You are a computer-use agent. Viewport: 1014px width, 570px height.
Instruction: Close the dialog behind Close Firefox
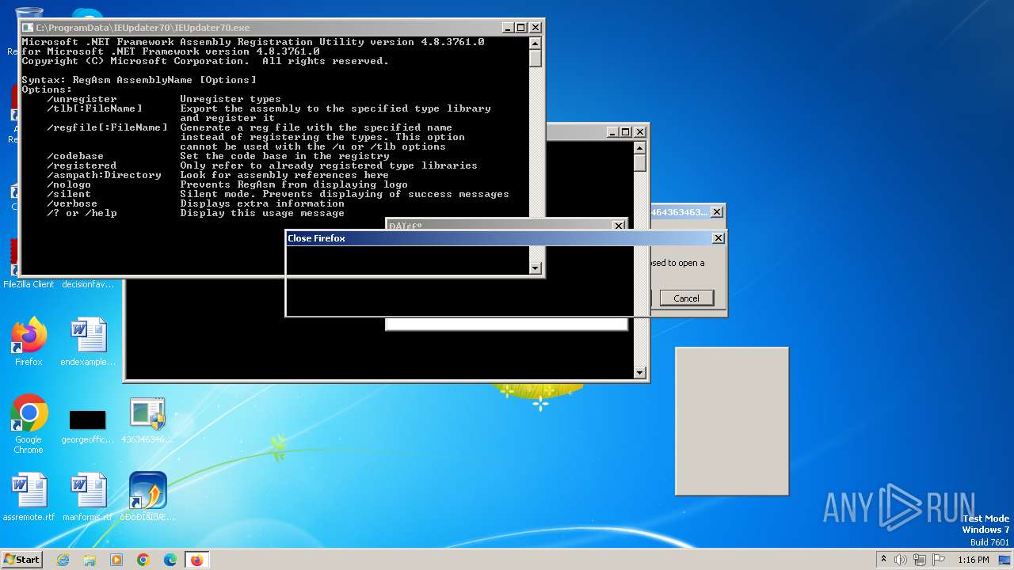coord(619,226)
